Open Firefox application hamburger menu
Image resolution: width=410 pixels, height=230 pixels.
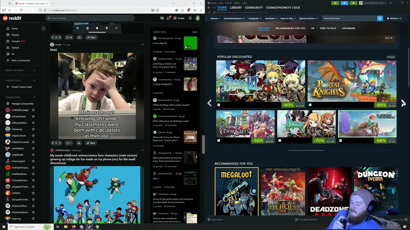tap(201, 10)
